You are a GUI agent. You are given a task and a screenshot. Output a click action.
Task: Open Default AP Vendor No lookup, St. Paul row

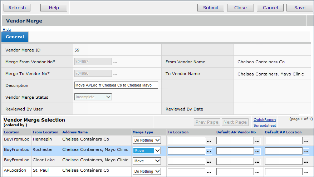coord(257,172)
